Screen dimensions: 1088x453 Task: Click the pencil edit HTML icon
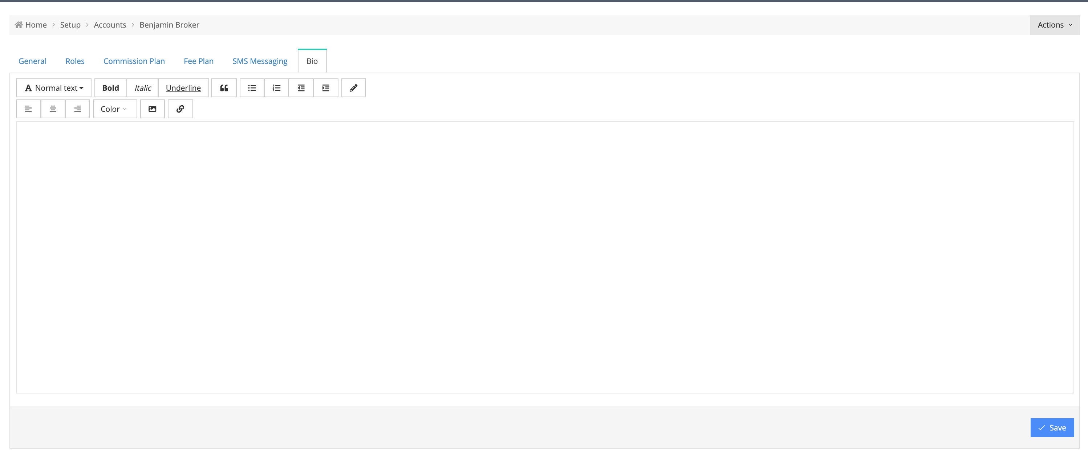353,88
